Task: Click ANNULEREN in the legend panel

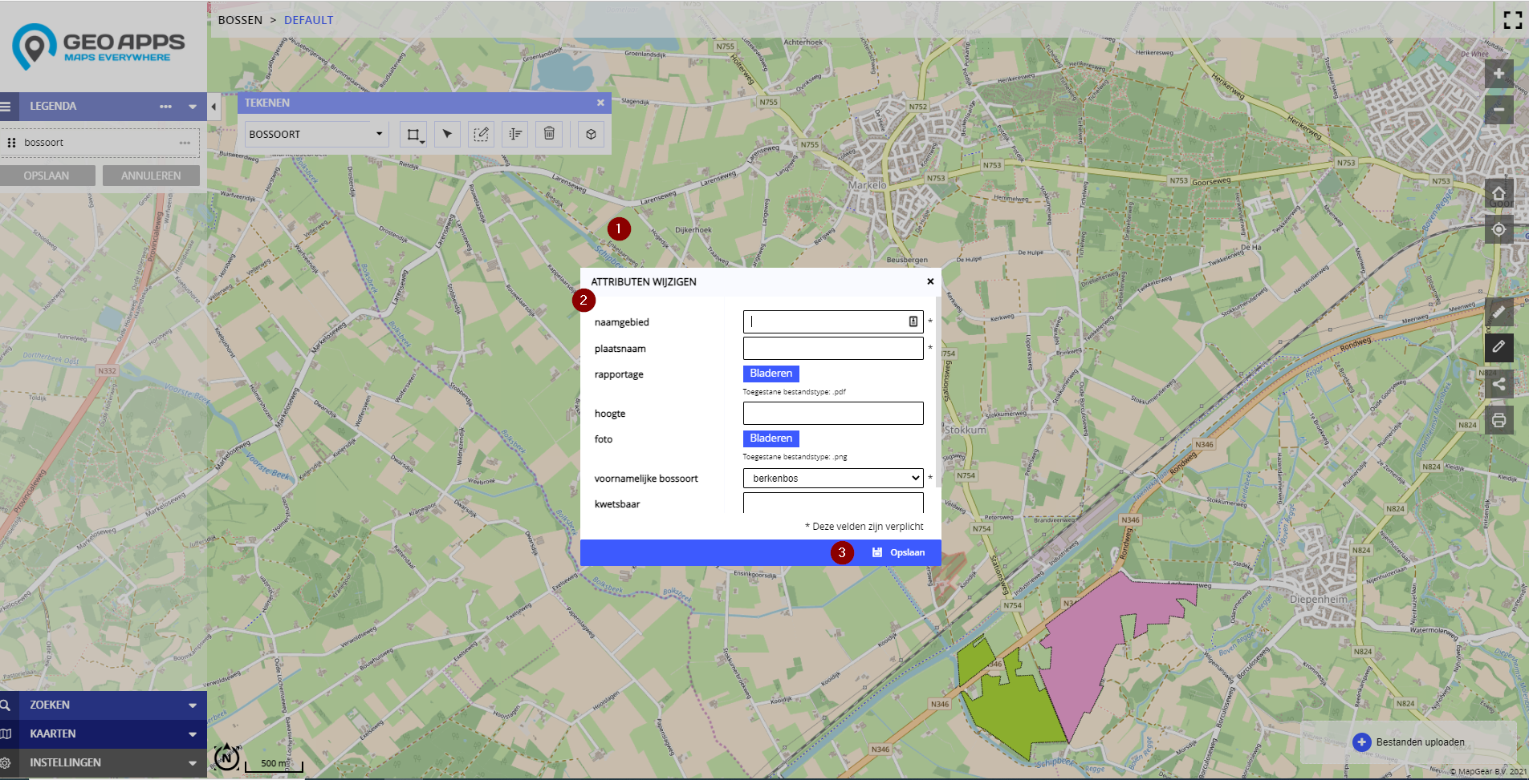Action: coord(151,176)
